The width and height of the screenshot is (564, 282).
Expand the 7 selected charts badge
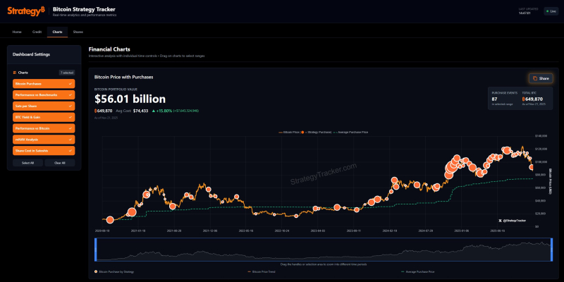click(x=66, y=73)
